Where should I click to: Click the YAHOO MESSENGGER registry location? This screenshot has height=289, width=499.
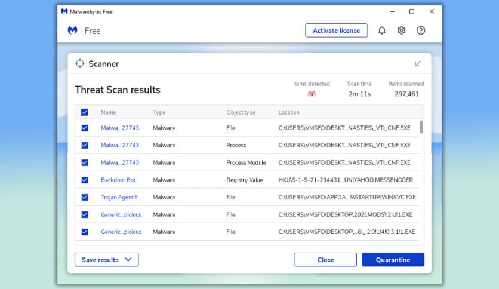(x=346, y=180)
